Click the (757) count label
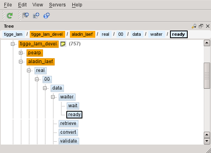This screenshot has height=153, width=211. [x=75, y=44]
